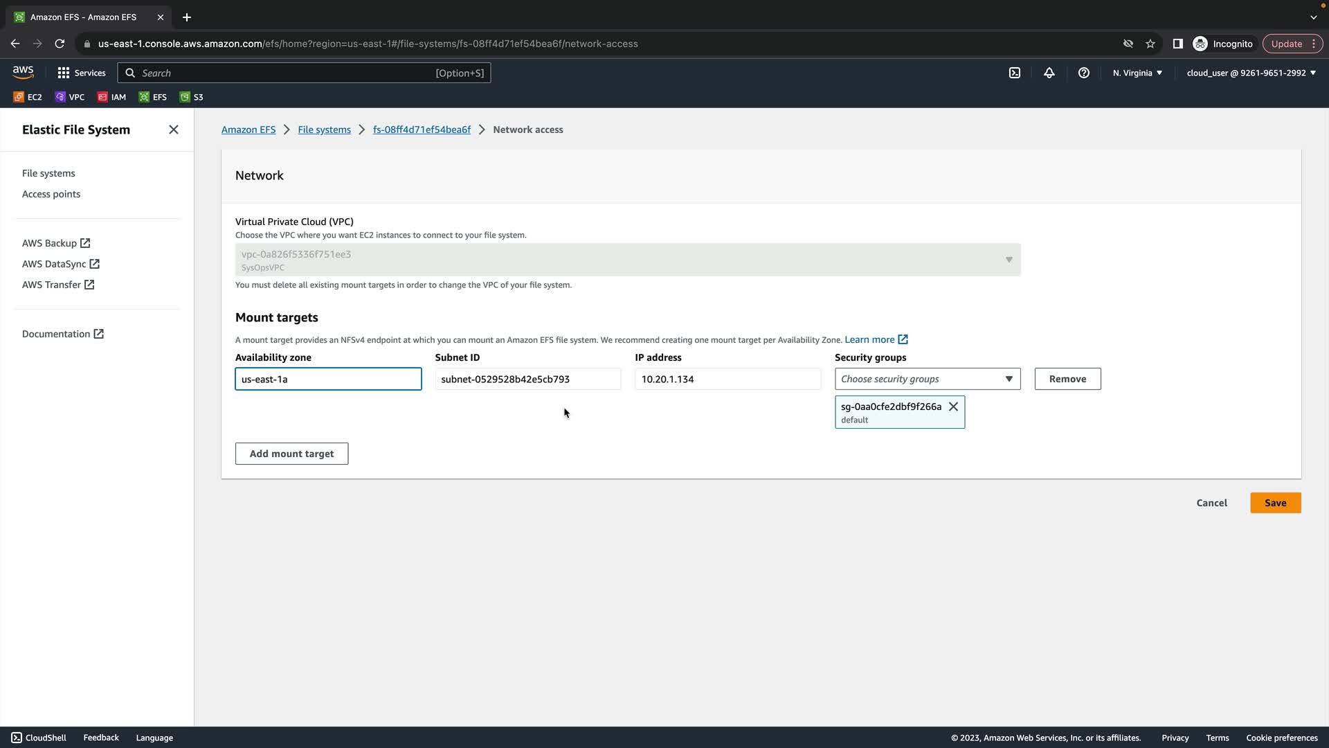Click the help question mark icon
The image size is (1329, 748).
1083,73
